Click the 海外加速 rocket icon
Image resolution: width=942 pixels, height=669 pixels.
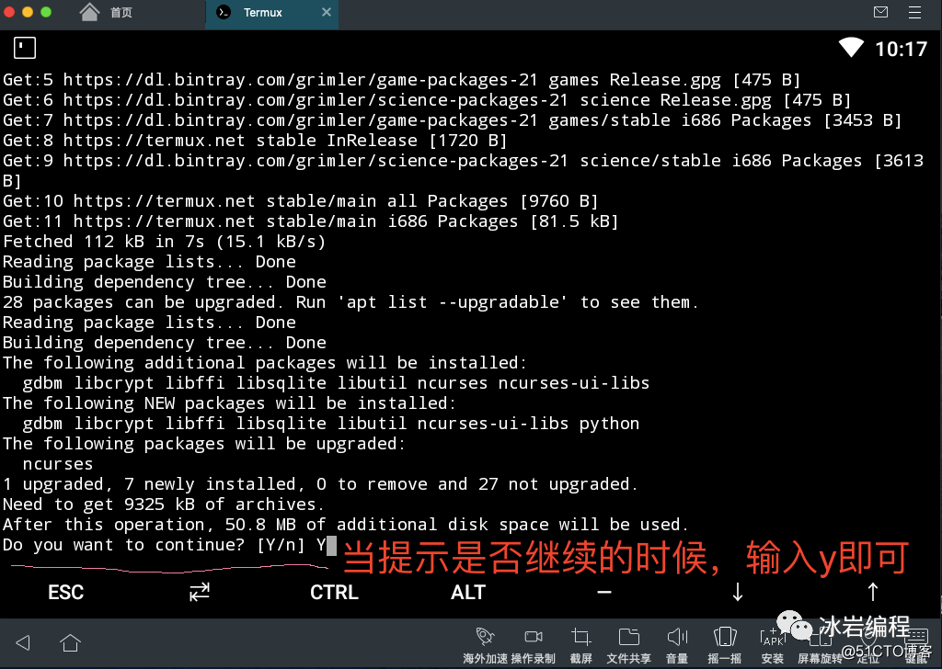point(485,637)
